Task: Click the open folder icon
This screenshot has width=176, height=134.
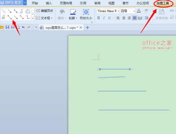Action: click(x=2, y=28)
